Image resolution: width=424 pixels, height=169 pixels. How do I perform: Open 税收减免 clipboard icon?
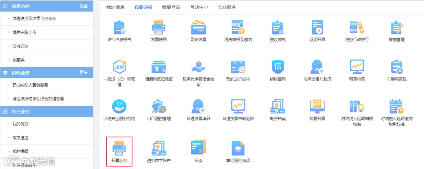278,27
